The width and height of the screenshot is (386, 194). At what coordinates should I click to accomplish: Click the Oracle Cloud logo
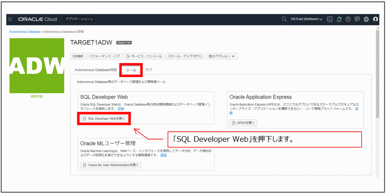pyautogui.click(x=37, y=19)
